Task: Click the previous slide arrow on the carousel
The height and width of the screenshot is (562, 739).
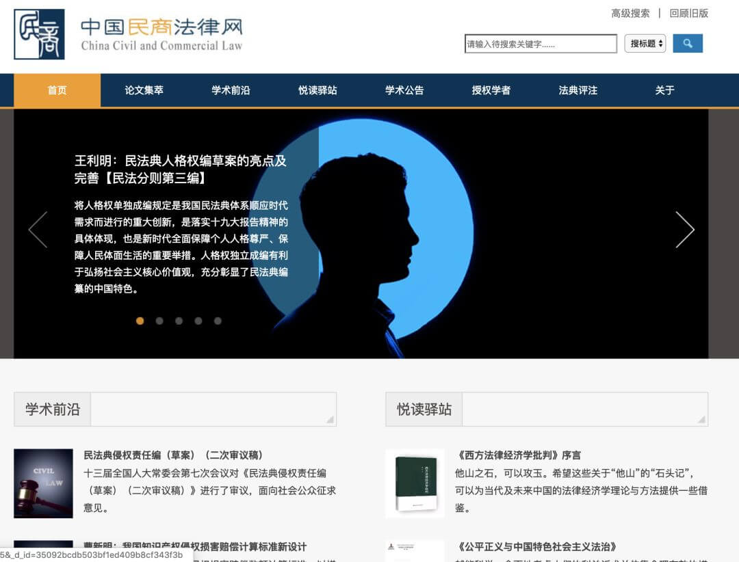Action: click(x=38, y=230)
